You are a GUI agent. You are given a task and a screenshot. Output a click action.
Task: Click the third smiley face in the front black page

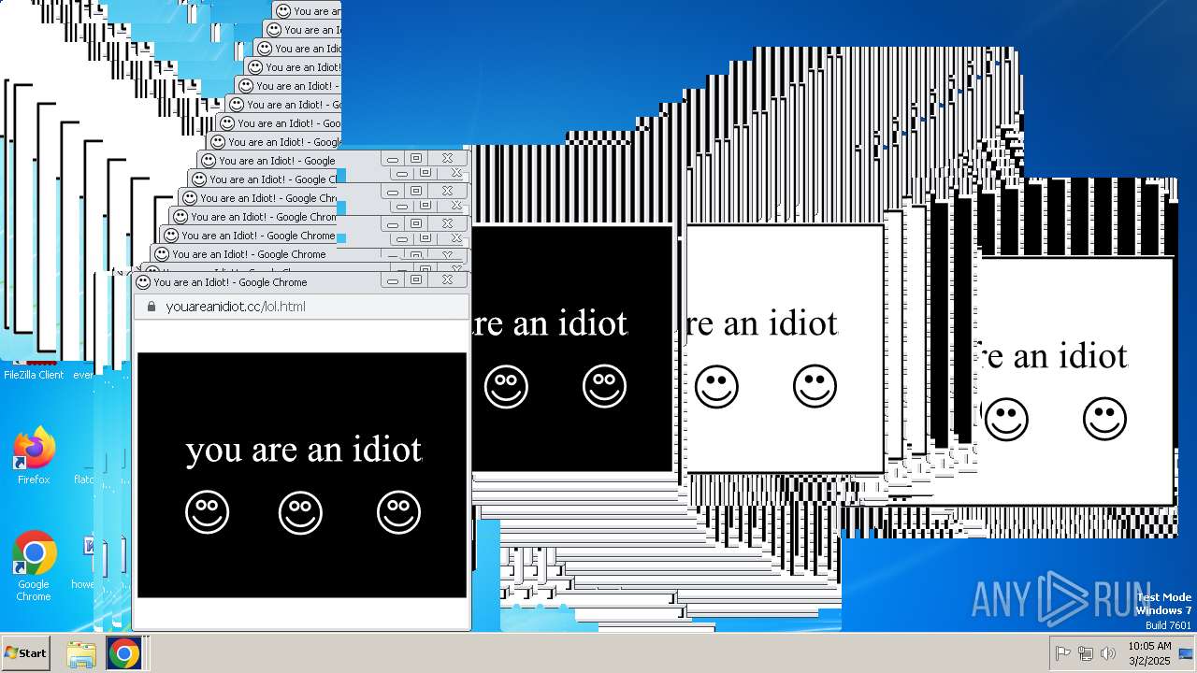click(398, 512)
